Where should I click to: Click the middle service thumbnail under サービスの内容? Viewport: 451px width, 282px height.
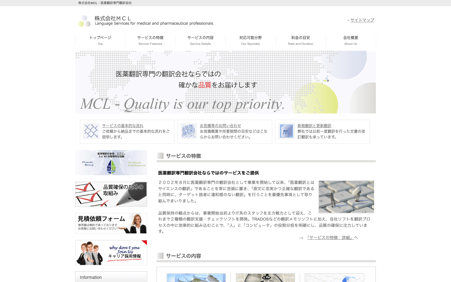(x=266, y=278)
